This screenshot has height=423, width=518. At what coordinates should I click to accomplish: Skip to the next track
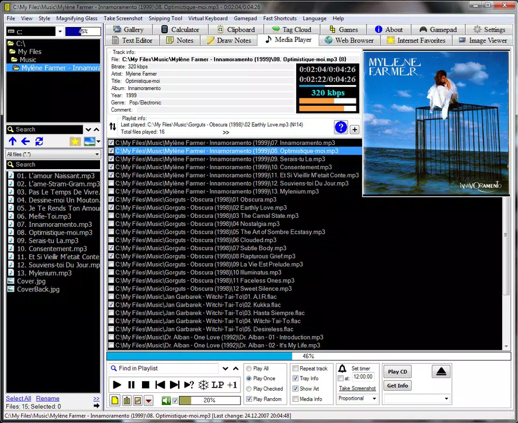[x=175, y=385]
